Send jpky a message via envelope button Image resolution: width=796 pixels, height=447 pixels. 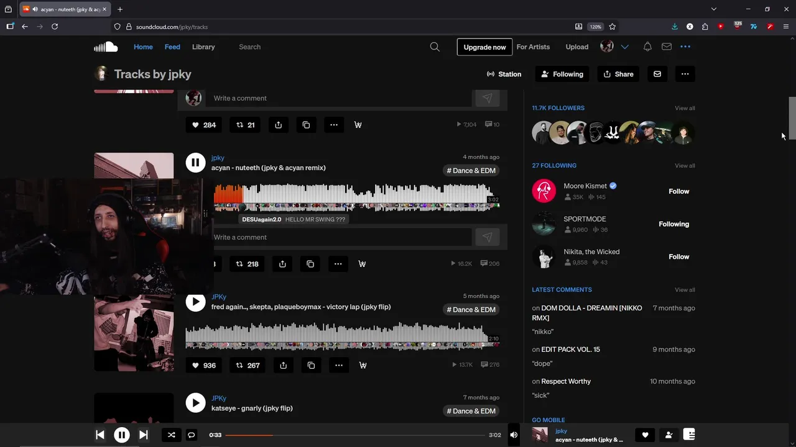(657, 74)
